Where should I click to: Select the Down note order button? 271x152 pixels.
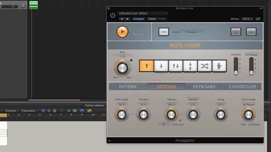(161, 66)
